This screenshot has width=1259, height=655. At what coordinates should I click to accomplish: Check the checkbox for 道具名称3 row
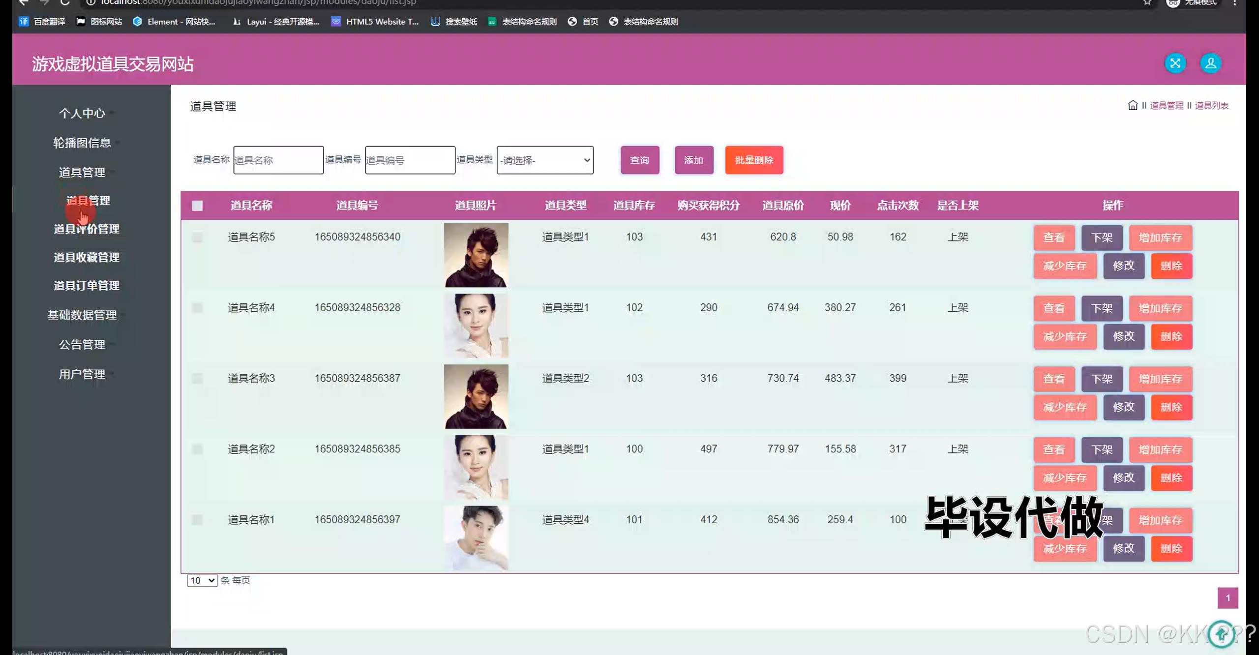[x=197, y=378]
